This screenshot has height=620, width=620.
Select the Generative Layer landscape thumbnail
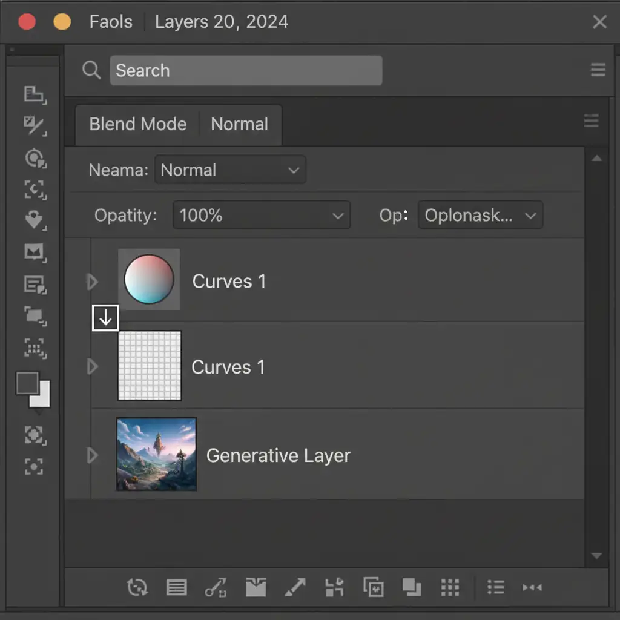156,454
